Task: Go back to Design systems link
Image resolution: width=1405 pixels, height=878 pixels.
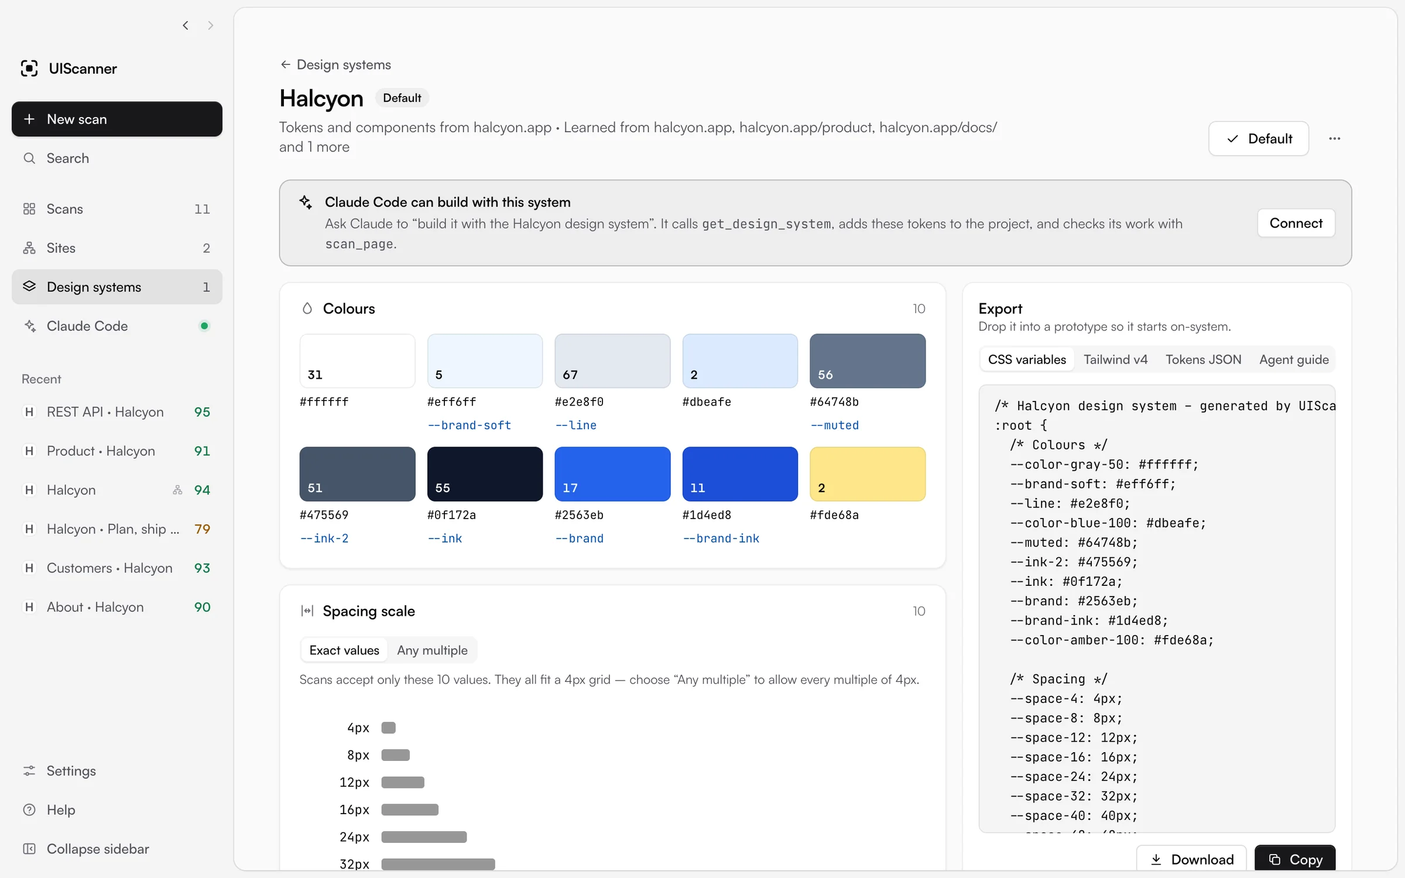Action: (x=335, y=64)
